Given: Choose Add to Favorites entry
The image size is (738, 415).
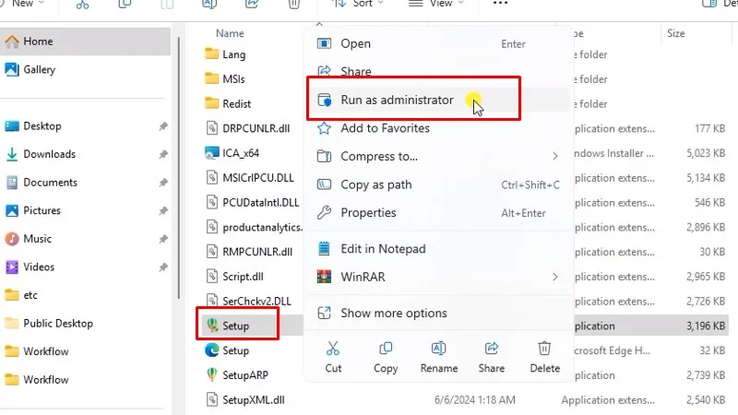Looking at the screenshot, I should (x=385, y=128).
